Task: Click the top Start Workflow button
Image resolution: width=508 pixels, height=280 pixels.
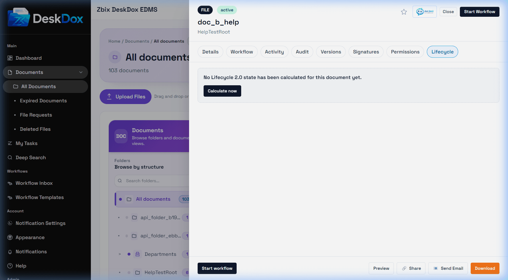Action: tap(480, 12)
